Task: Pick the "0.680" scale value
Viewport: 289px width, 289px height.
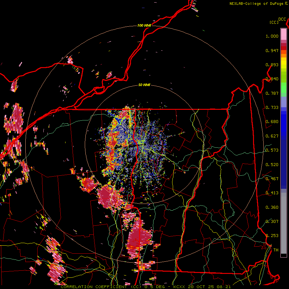Action: pyautogui.click(x=272, y=122)
